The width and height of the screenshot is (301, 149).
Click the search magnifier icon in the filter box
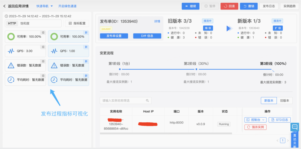[147, 100]
